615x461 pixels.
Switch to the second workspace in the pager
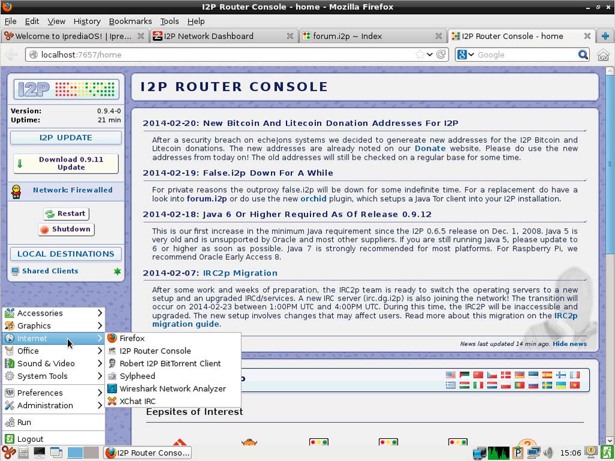[x=91, y=453]
